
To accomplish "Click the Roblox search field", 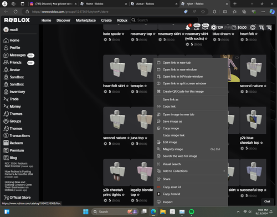I will pos(165,20).
